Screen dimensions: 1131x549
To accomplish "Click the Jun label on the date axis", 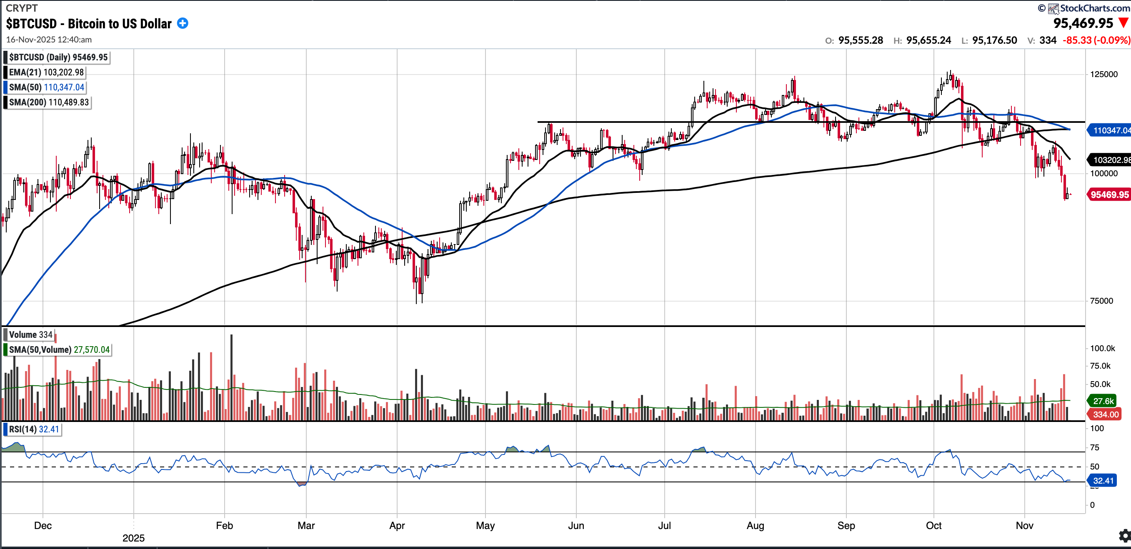I will point(576,525).
